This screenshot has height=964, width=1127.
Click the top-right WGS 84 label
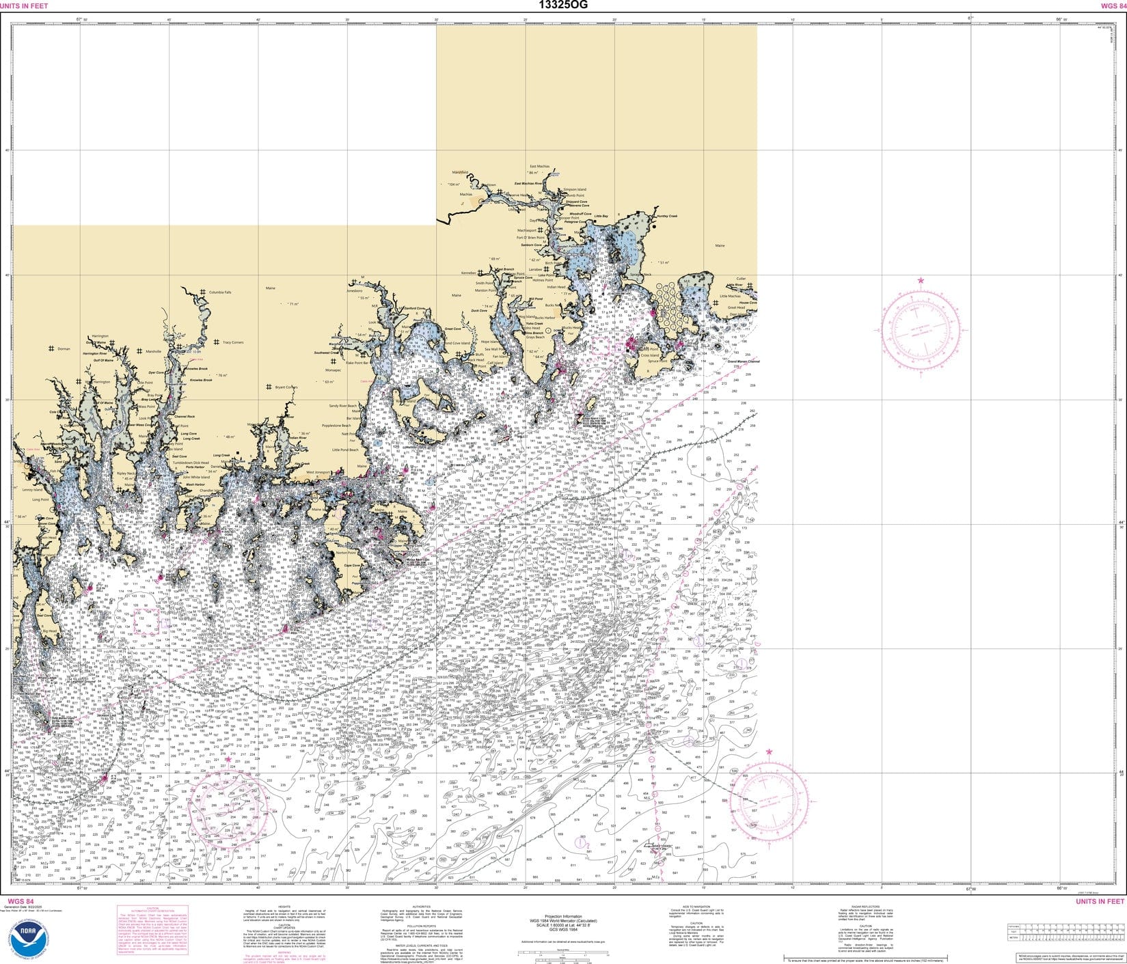pyautogui.click(x=1110, y=5)
